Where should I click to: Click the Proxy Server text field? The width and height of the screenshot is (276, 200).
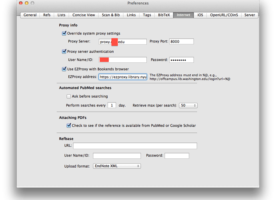click(x=123, y=42)
